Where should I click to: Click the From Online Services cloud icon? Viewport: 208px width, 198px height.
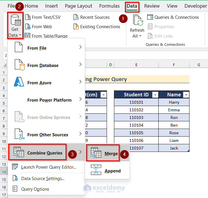pyautogui.click(x=19, y=117)
